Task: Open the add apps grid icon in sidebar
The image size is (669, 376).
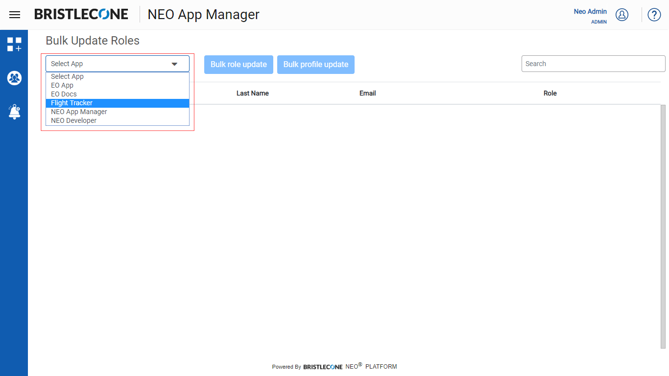Action: [x=14, y=44]
